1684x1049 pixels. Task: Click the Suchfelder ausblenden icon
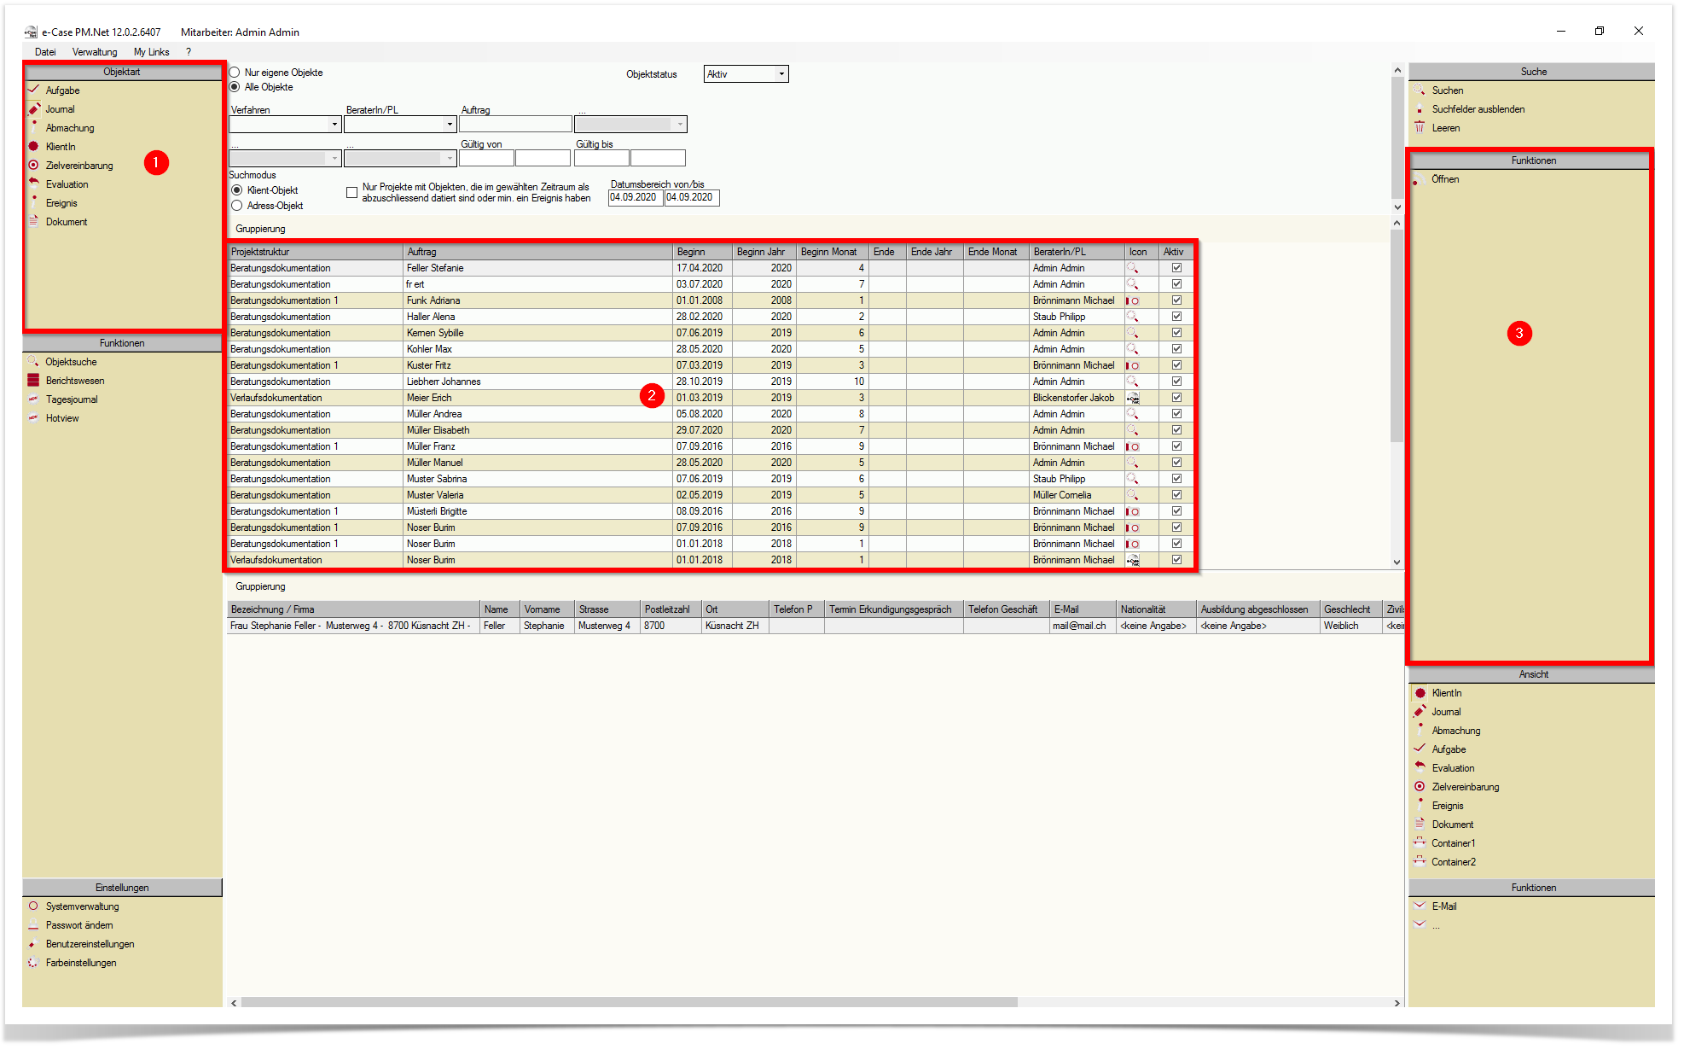coord(1420,108)
